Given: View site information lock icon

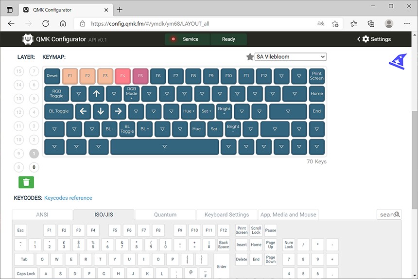Looking at the screenshot, I should coord(83,24).
